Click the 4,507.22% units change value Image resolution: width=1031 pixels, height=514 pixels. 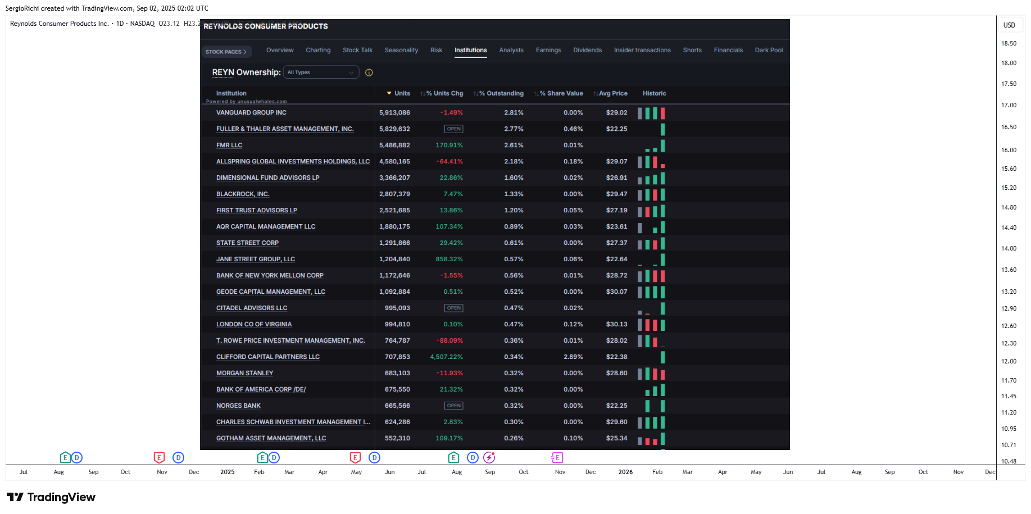point(446,357)
